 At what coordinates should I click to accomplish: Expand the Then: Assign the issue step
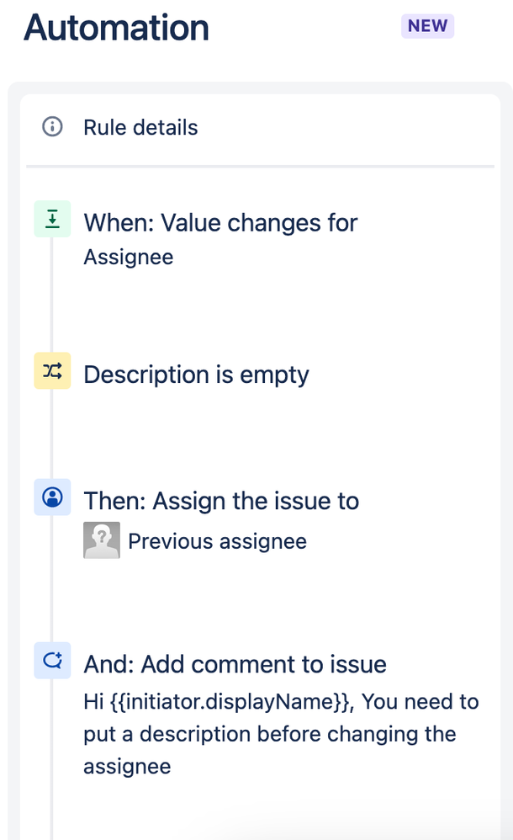click(221, 500)
